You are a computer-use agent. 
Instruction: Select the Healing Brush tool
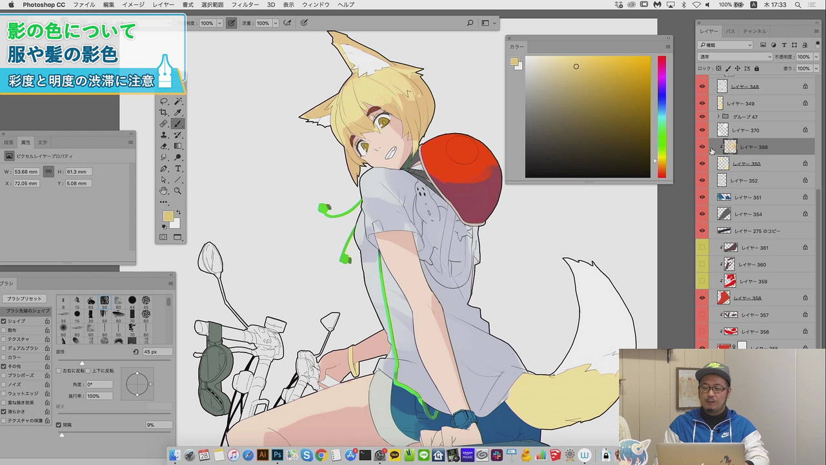[164, 124]
